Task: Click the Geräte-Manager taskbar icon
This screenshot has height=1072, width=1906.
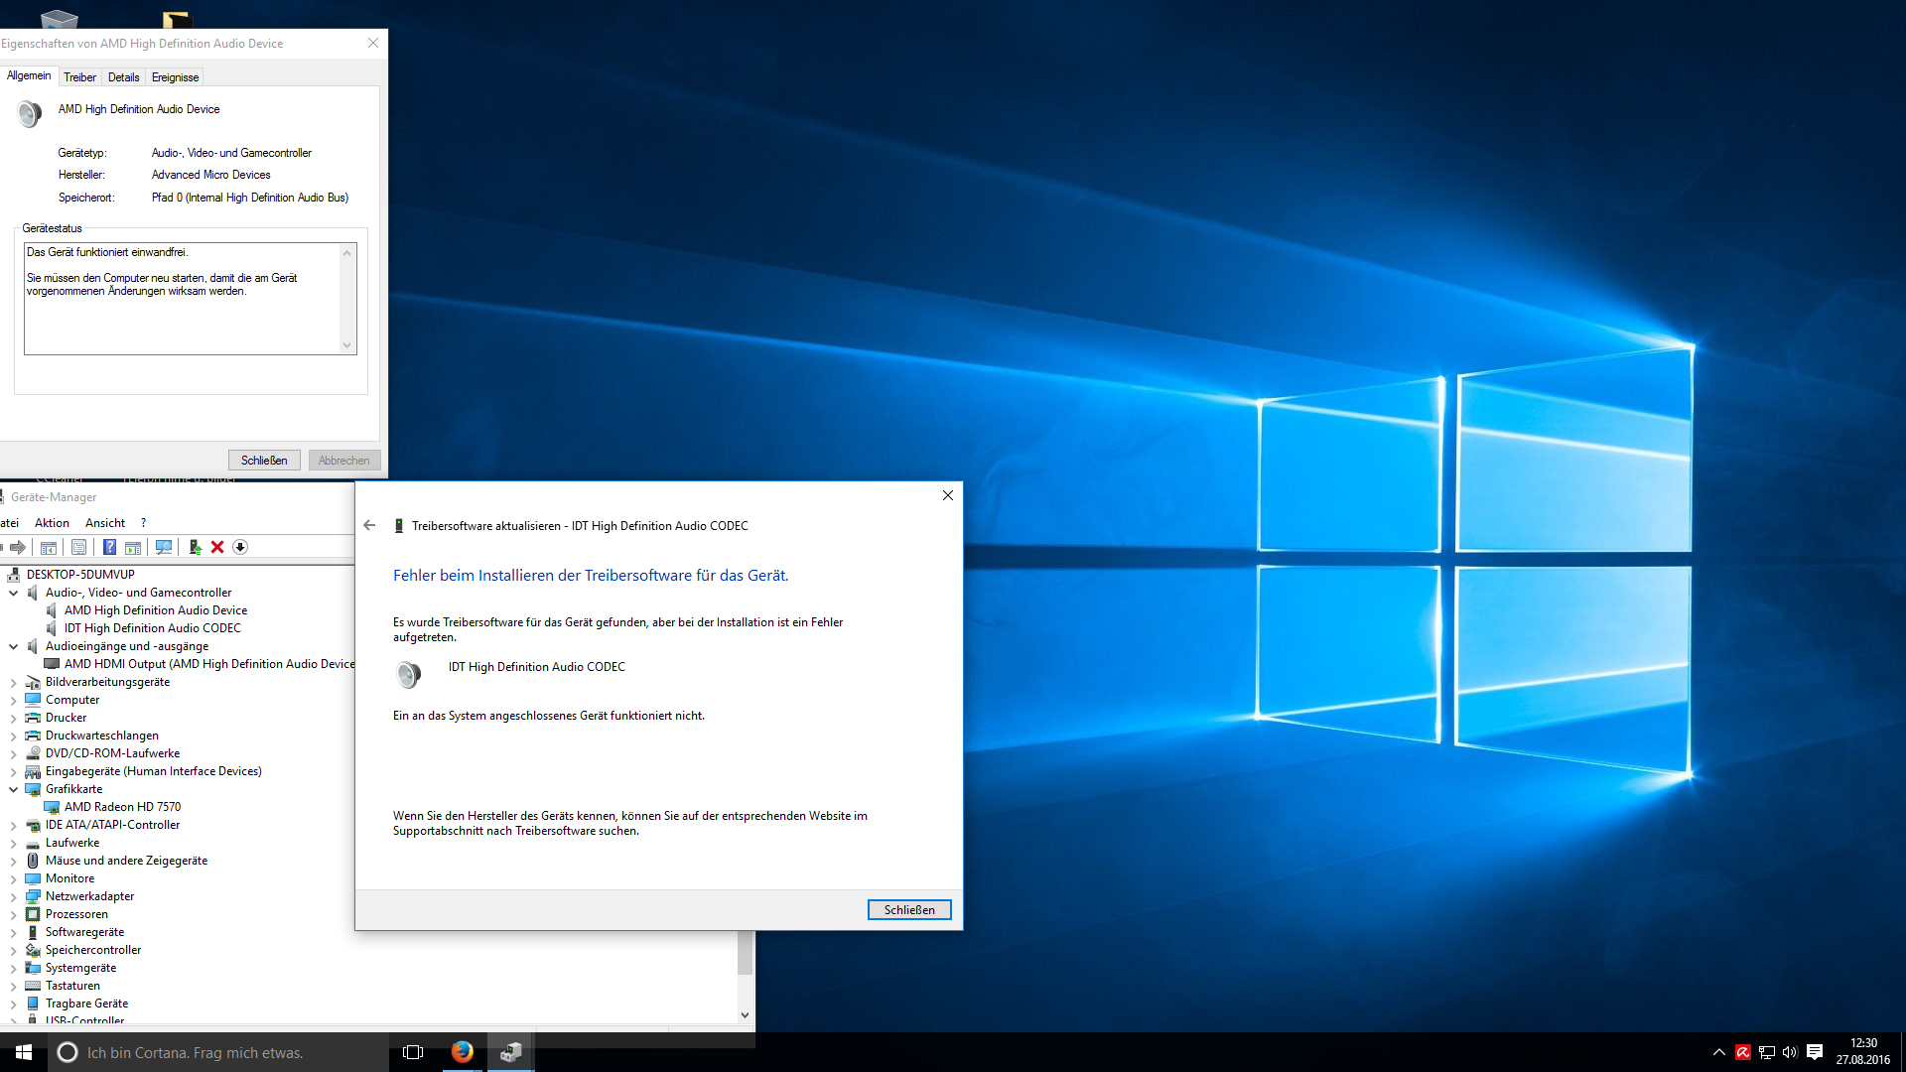Action: coord(510,1052)
